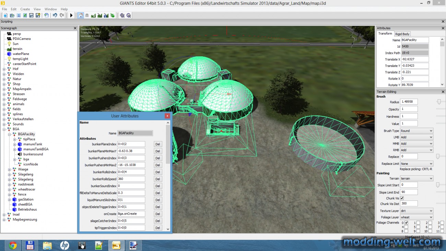Close the User Attributes dialog
The height and width of the screenshot is (251, 446).
click(167, 116)
